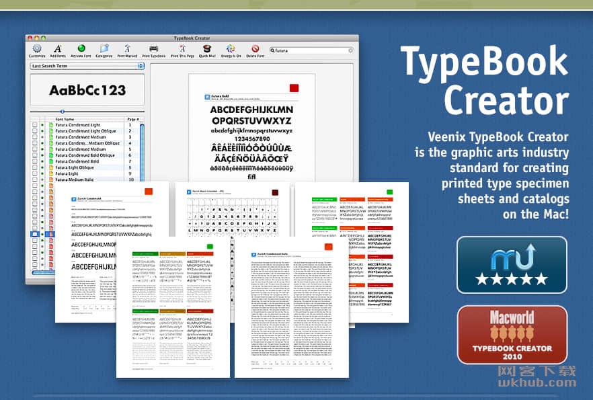This screenshot has height=400, width=593.
Task: Click the Page # column header
Action: (x=133, y=119)
